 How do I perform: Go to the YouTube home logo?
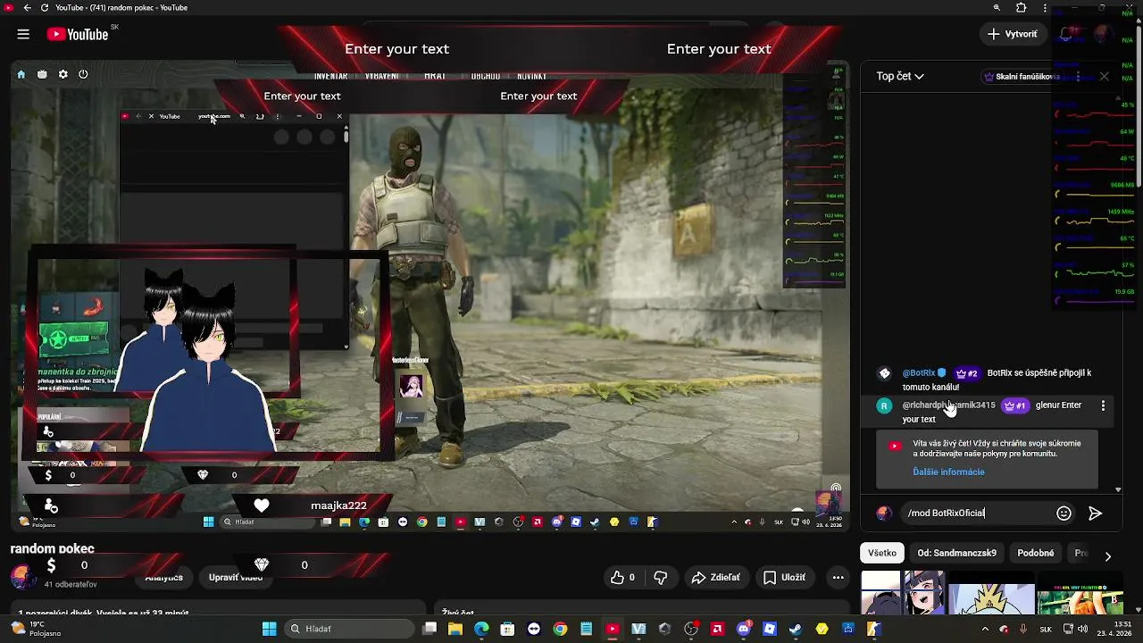[78, 34]
